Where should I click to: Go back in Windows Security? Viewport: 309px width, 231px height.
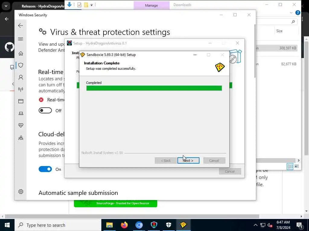tap(21, 26)
